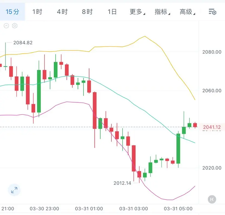Click the hexagon indicator settings icon

15,26
